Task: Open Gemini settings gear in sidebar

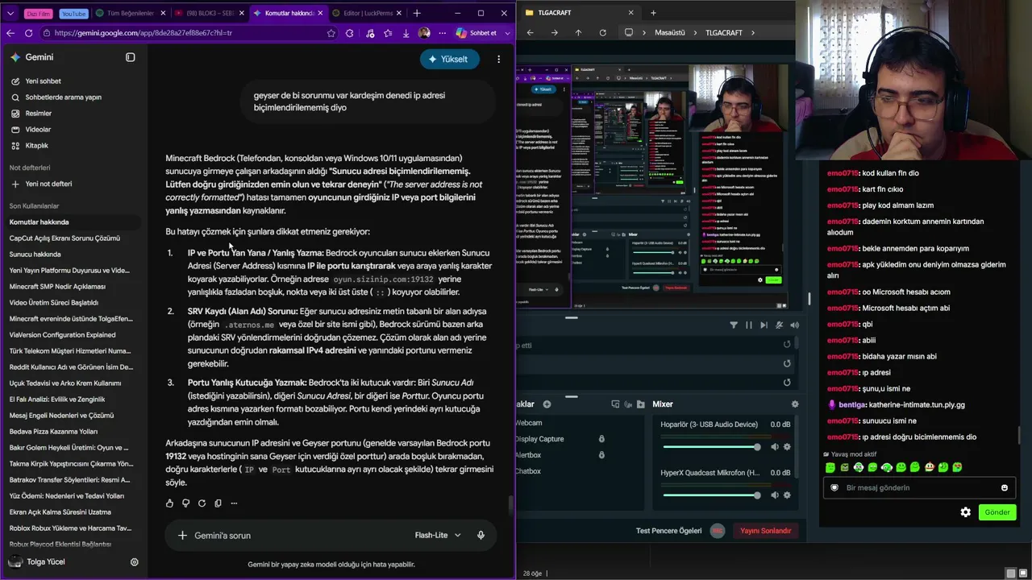Action: (x=135, y=562)
